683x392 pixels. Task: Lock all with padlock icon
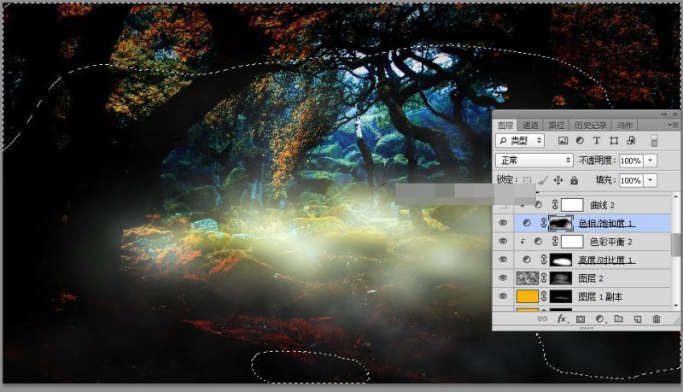click(x=574, y=180)
